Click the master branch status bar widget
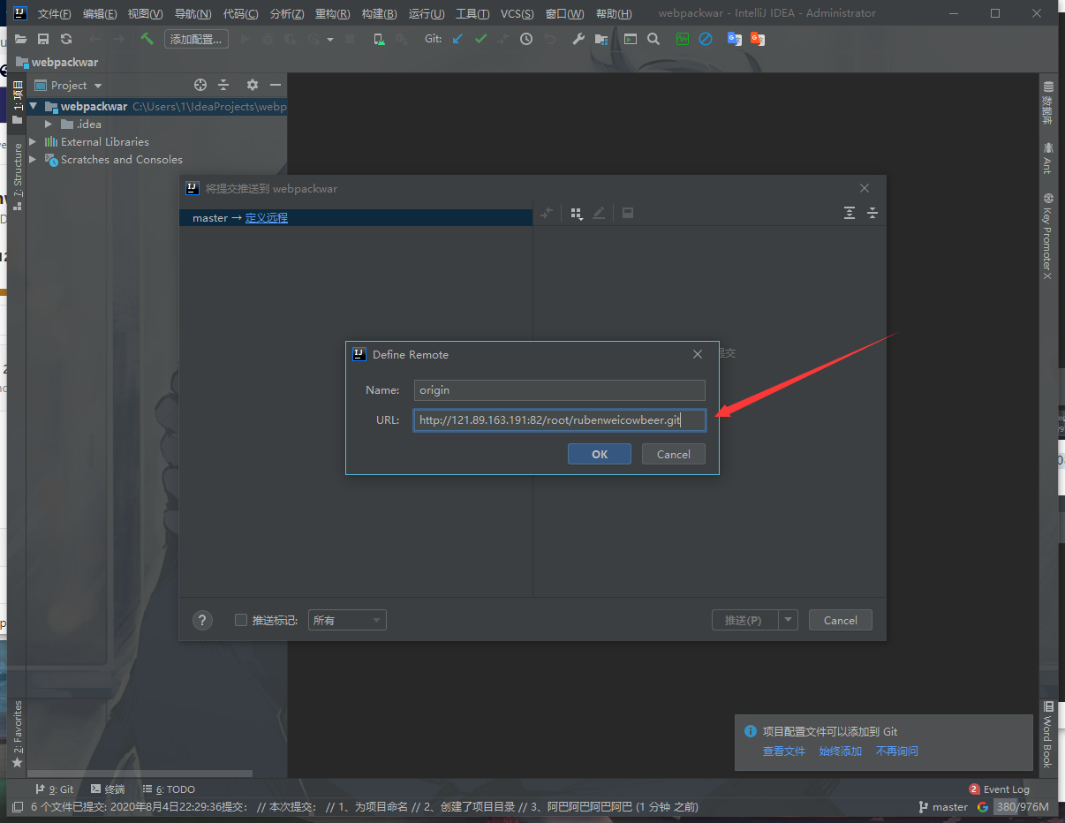This screenshot has height=823, width=1065. click(x=943, y=806)
